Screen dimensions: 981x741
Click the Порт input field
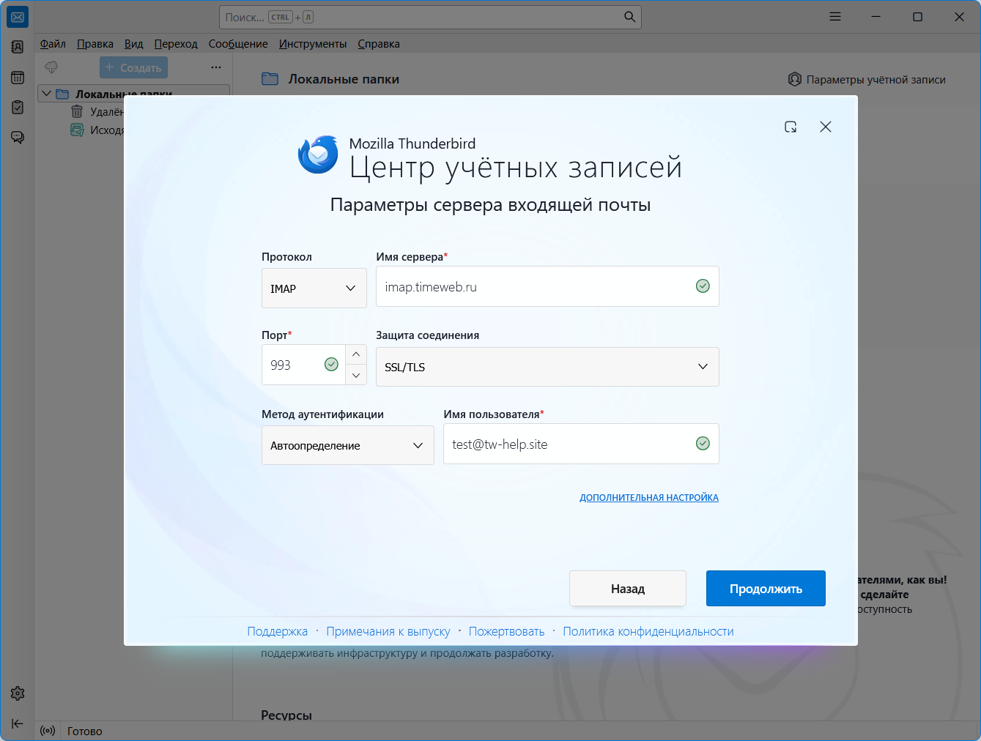coord(303,365)
